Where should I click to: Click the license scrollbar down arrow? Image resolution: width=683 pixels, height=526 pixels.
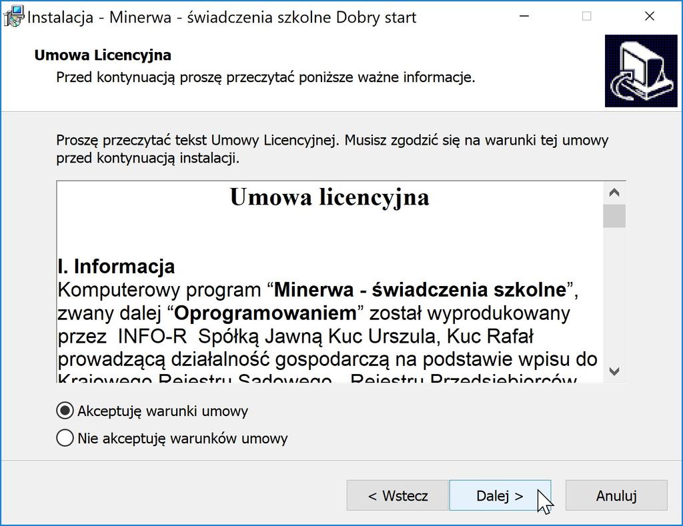pos(614,371)
